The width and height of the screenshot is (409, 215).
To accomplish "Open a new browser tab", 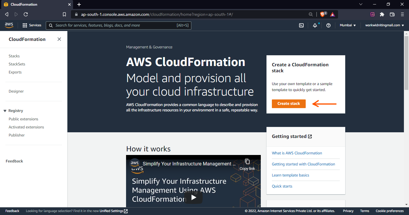I will (79, 4).
